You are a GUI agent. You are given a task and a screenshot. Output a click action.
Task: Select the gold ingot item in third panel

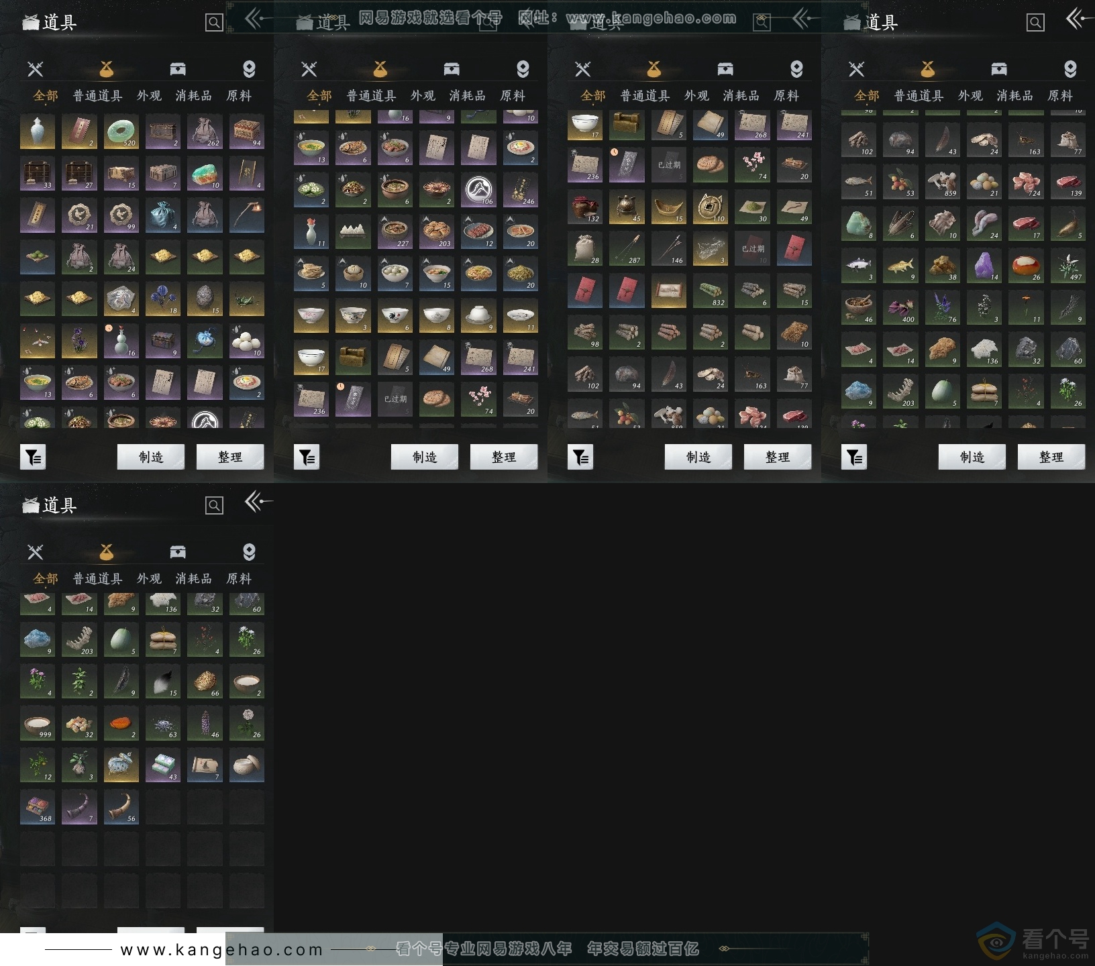point(669,207)
